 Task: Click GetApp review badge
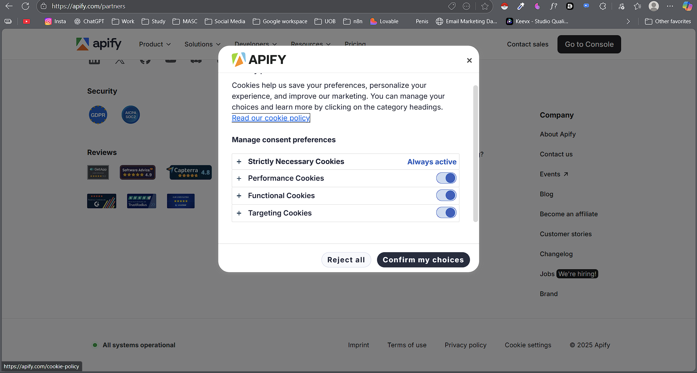point(98,172)
